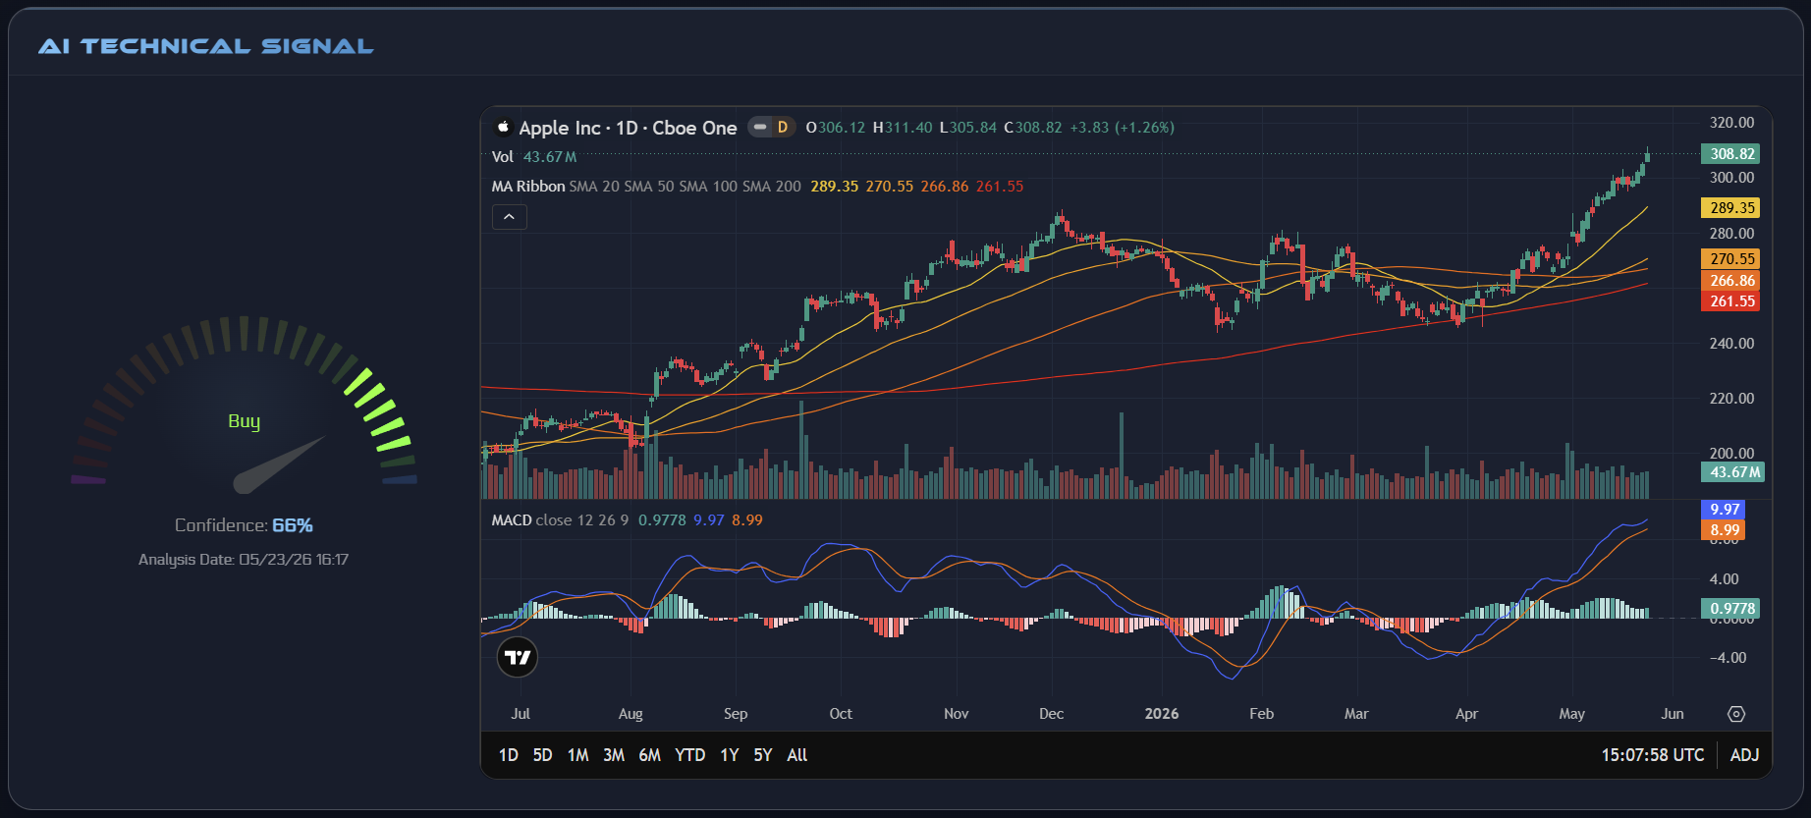
Task: Select the 1D time range
Action: 508,755
